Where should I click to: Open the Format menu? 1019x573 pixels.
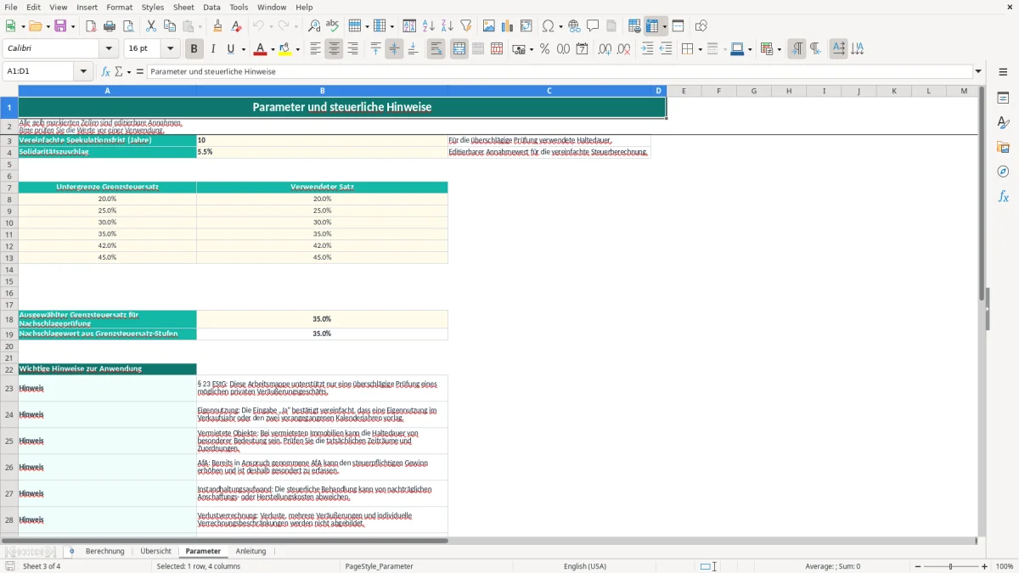[119, 7]
